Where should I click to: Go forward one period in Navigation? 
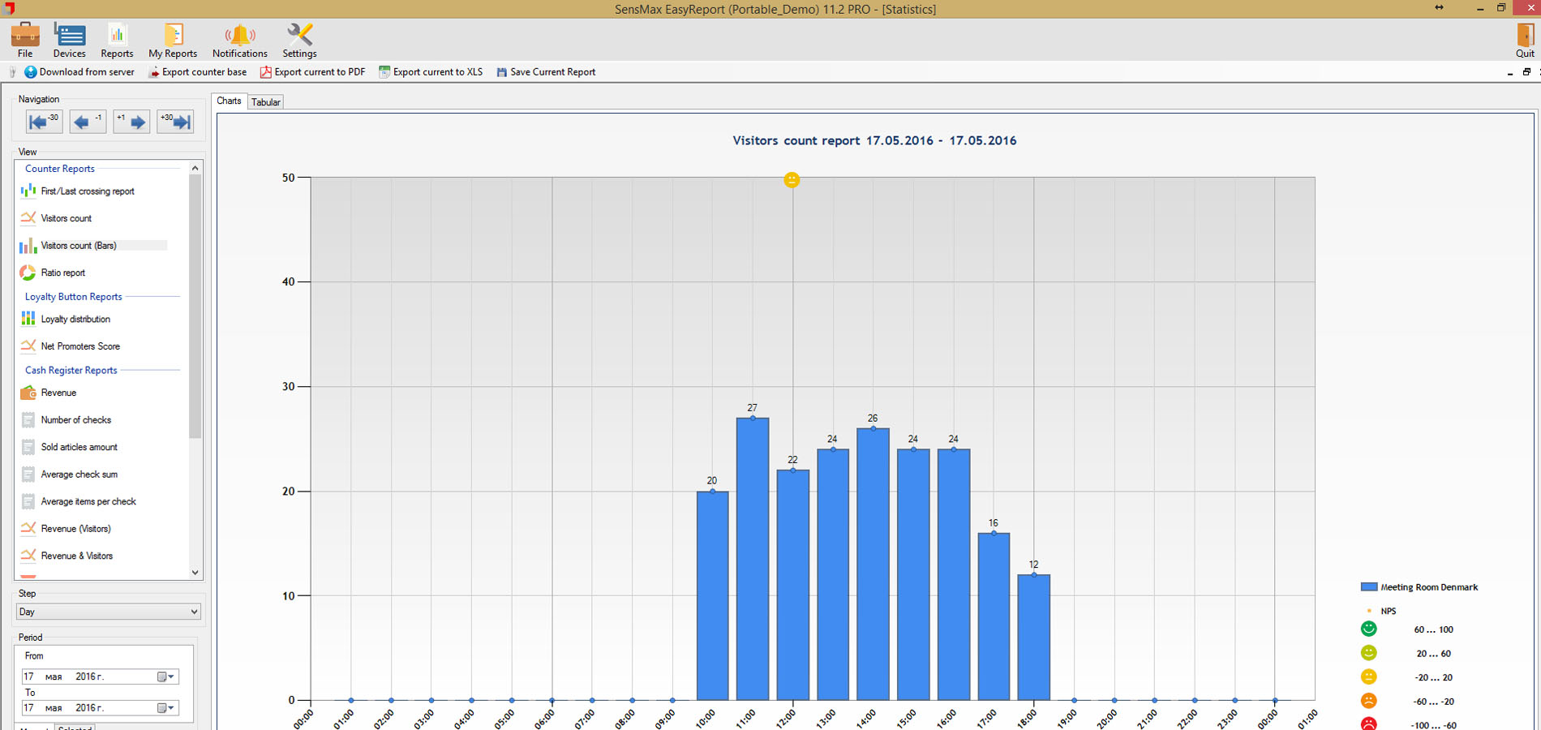point(131,122)
